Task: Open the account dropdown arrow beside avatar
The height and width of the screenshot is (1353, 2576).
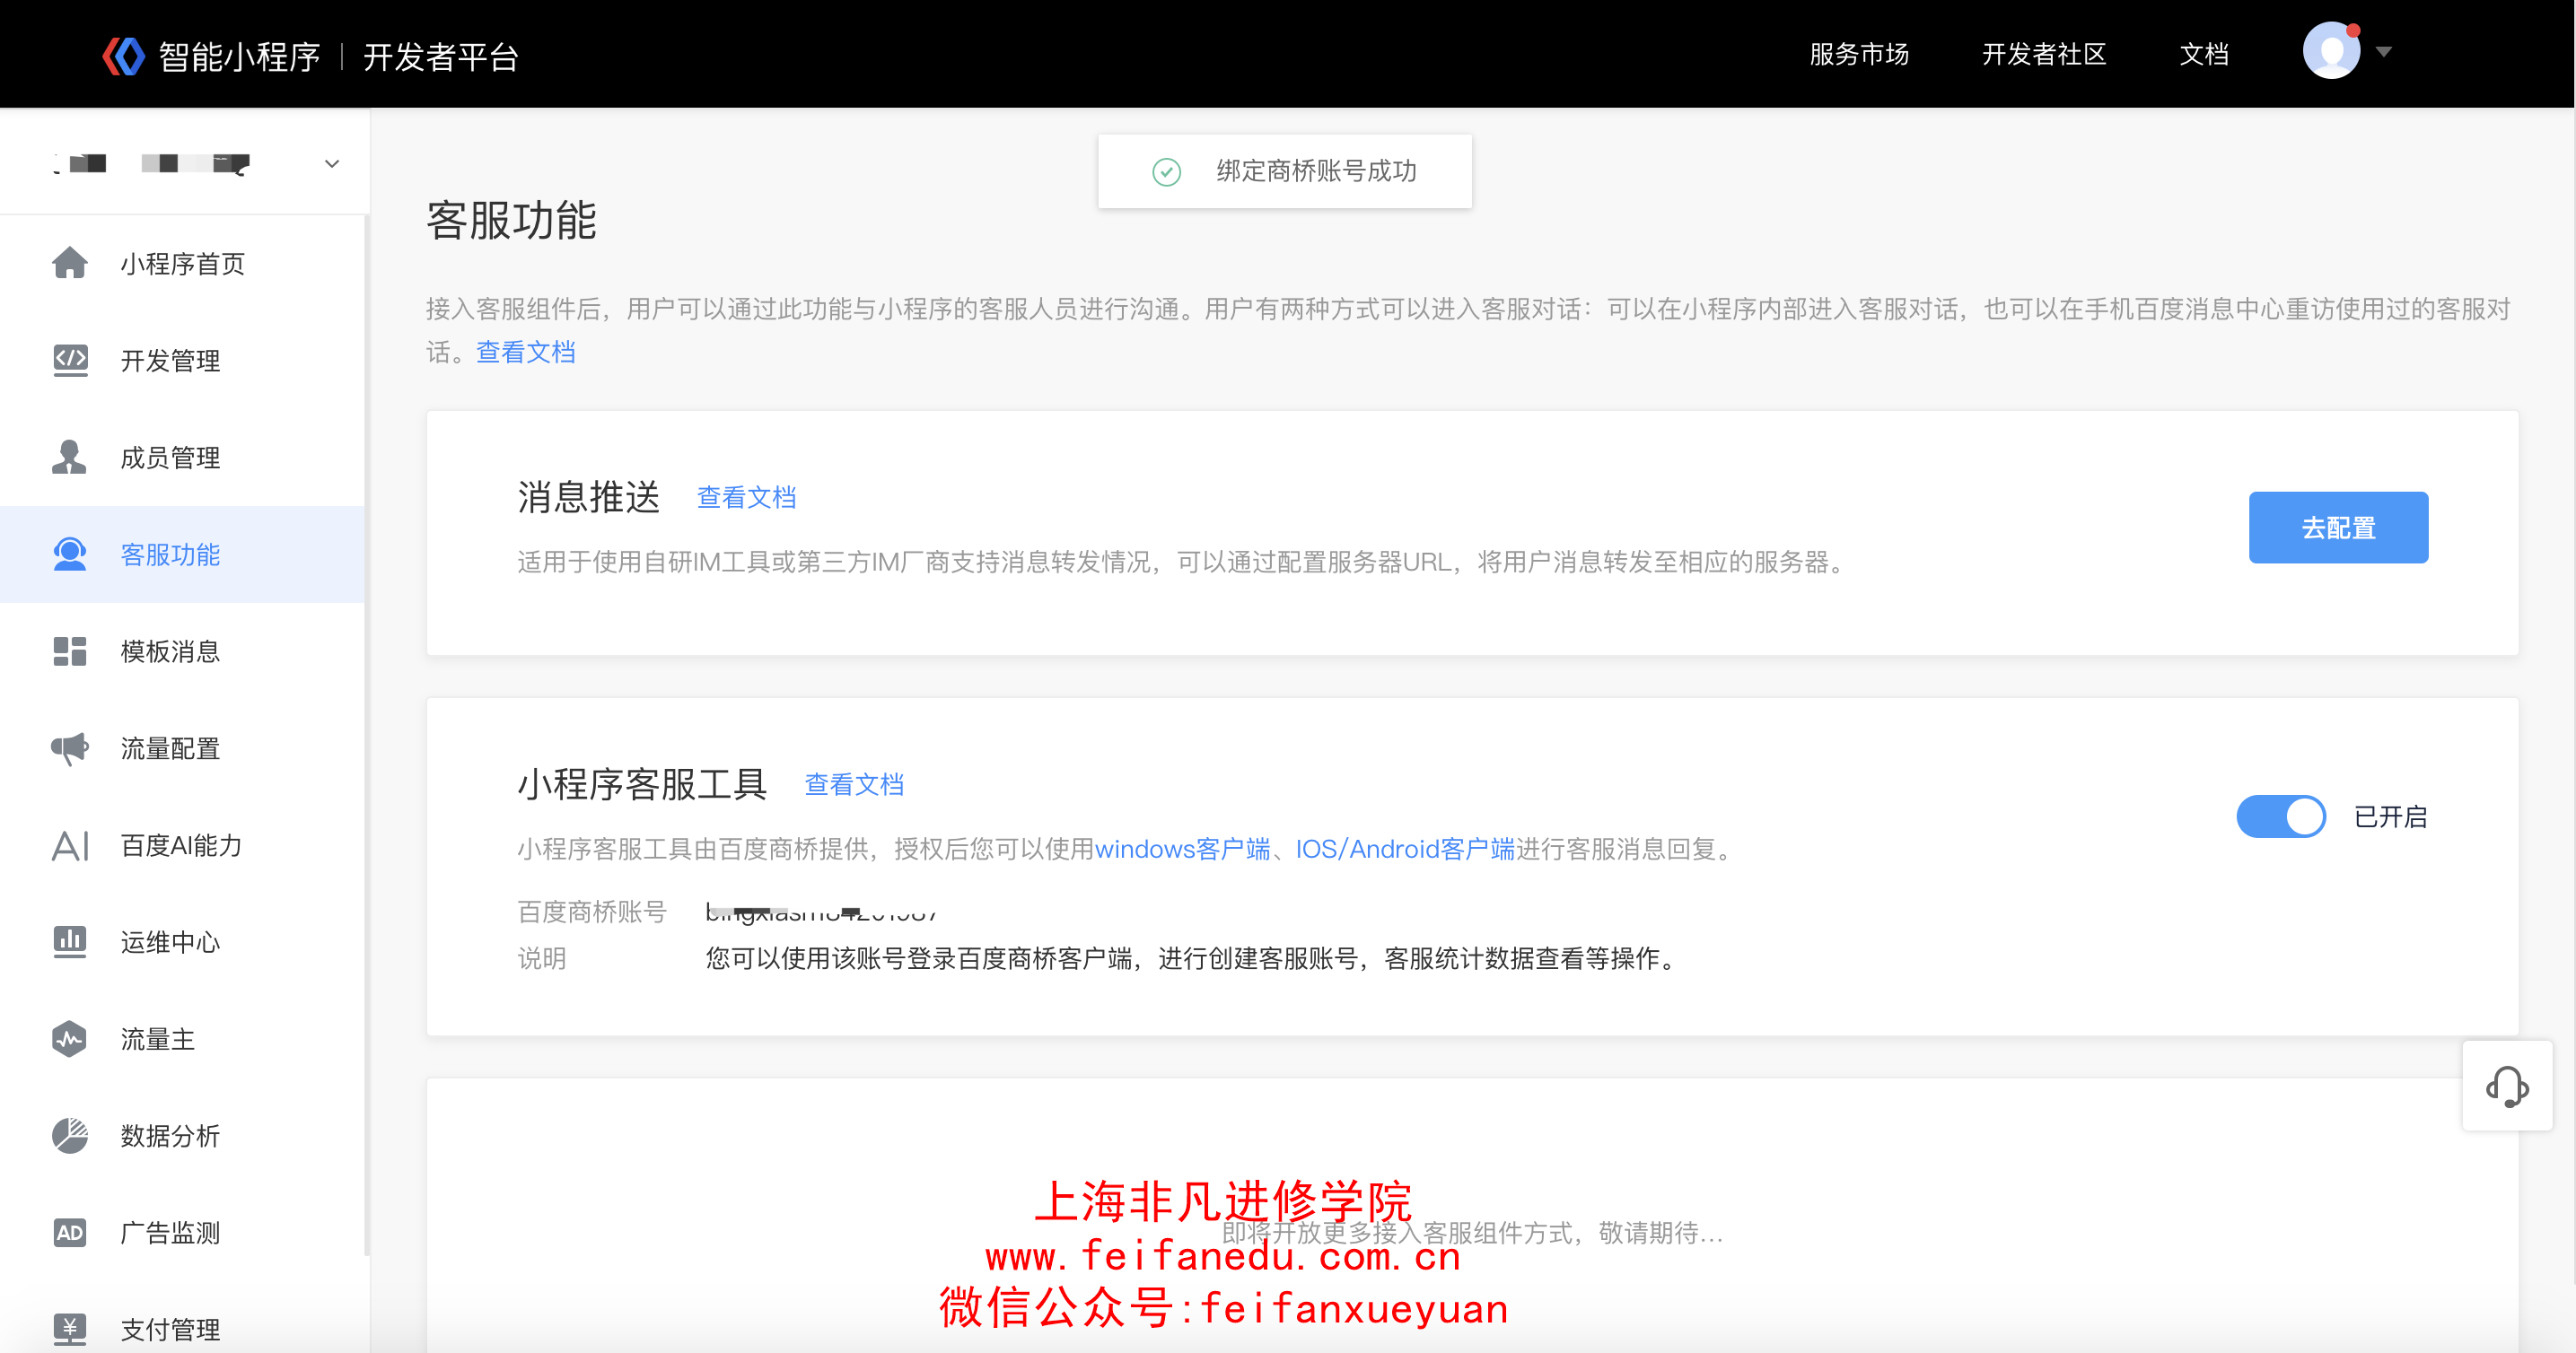Action: [2384, 52]
